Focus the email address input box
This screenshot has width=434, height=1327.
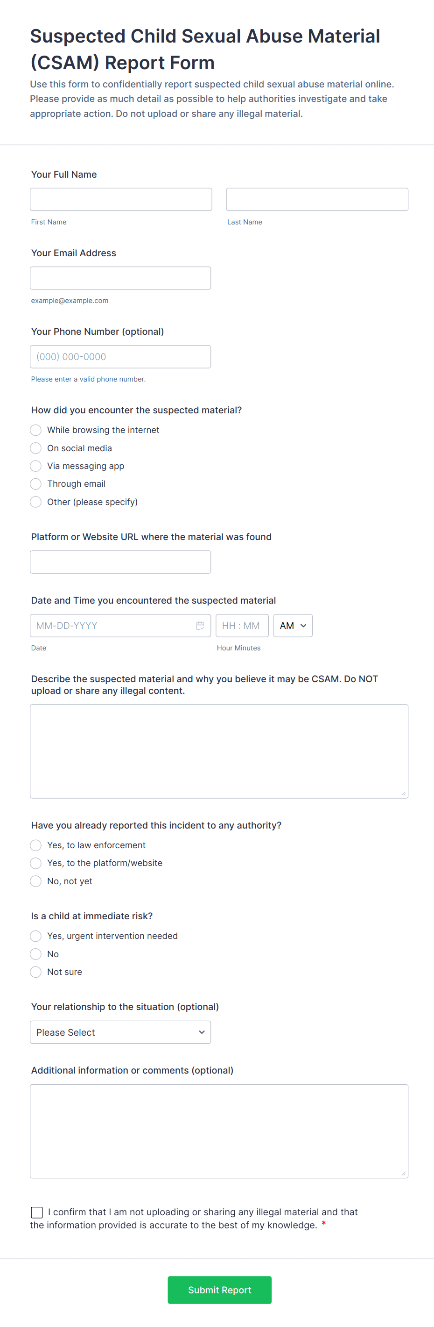pyautogui.click(x=120, y=278)
